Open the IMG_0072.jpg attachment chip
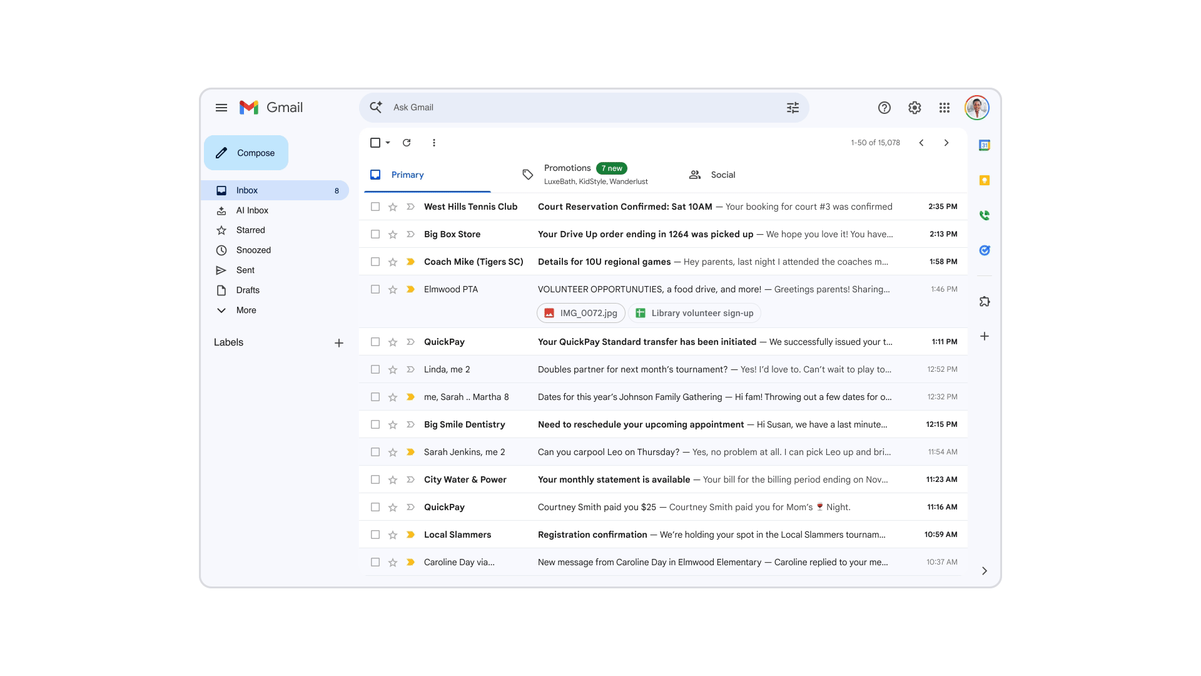This screenshot has height=676, width=1201. click(580, 313)
